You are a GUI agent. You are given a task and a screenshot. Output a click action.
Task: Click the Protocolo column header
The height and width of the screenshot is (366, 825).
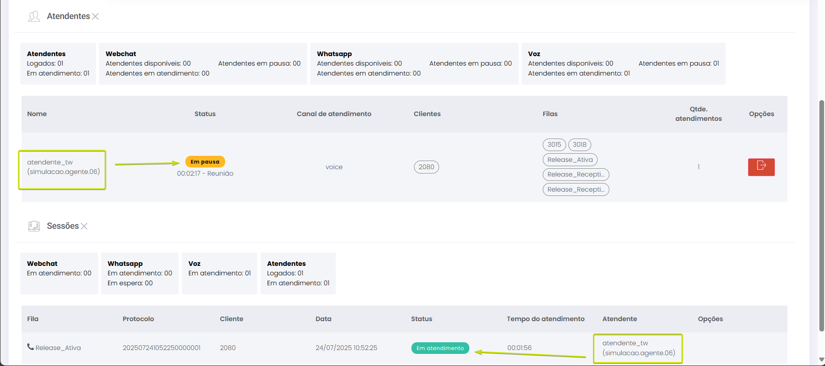pos(138,319)
